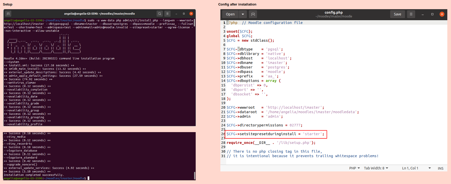Click the config.php title in header bar
Viewport: 451px width, 184px height.
tap(334, 12)
